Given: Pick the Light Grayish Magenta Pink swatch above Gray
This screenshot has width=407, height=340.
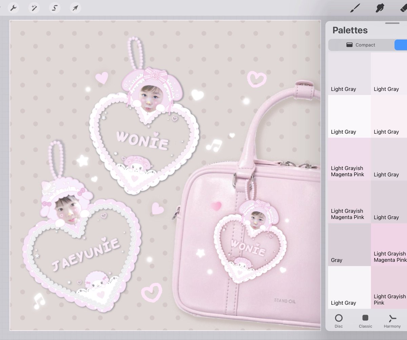Looking at the screenshot, I should click(349, 202).
